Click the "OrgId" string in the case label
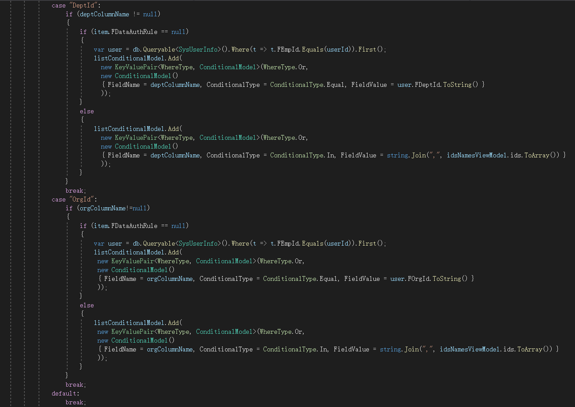Viewport: 575px width, 407px height. [83, 199]
